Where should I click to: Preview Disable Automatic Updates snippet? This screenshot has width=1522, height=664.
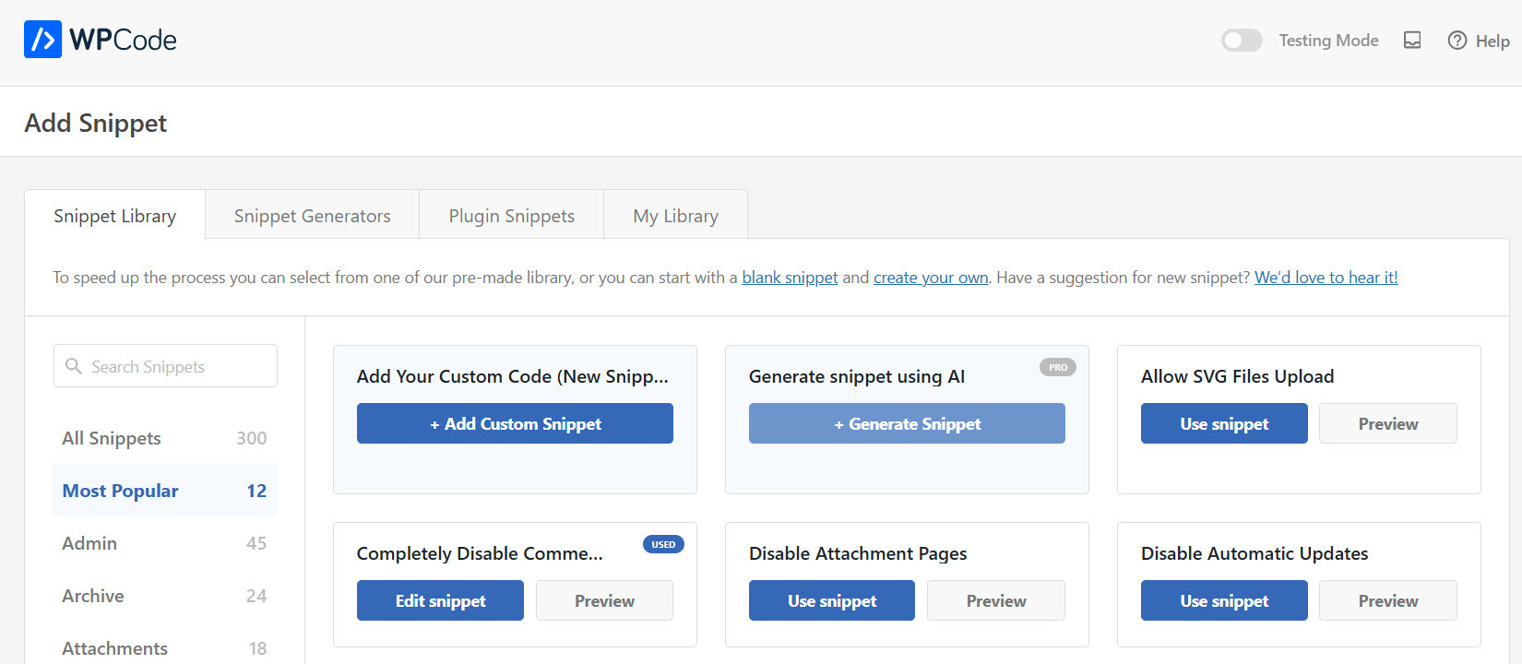pos(1388,600)
